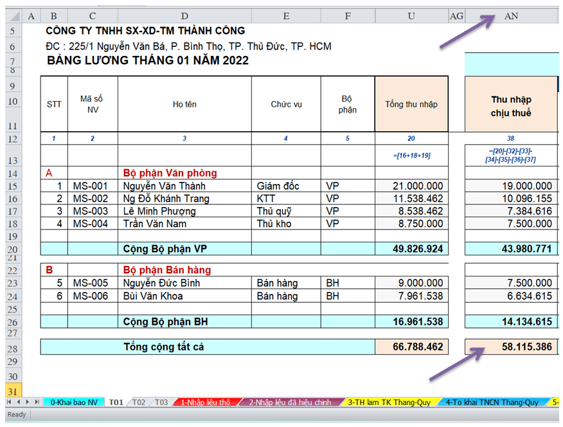Open the red 1-Nhập liệu thô tab

pyautogui.click(x=205, y=403)
